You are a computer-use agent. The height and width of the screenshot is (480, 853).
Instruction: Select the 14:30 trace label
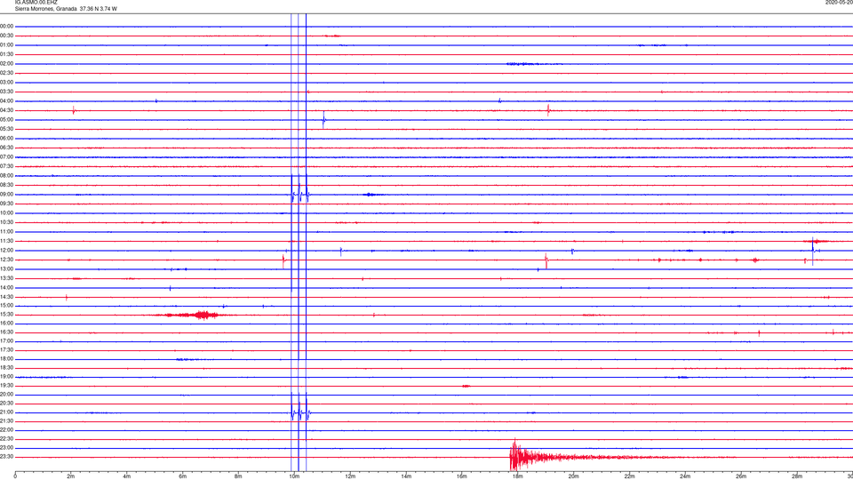[x=6, y=297]
